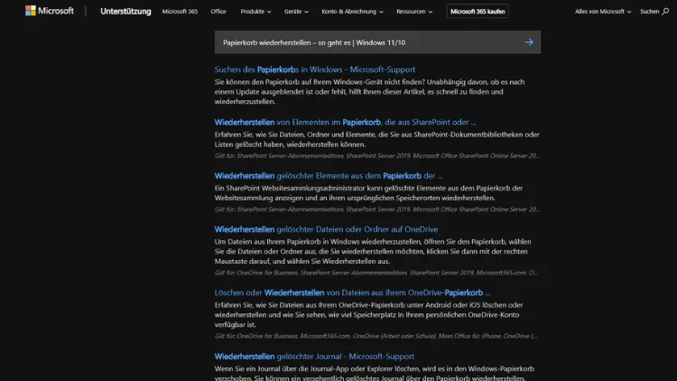
Task: Expand the Geräte dropdown
Action: click(296, 12)
